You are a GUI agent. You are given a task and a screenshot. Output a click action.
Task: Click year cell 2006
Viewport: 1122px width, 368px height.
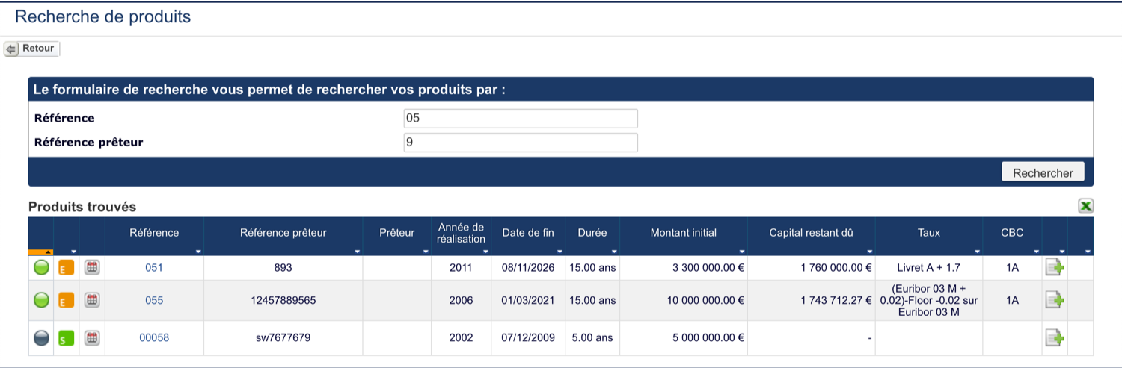tap(461, 300)
